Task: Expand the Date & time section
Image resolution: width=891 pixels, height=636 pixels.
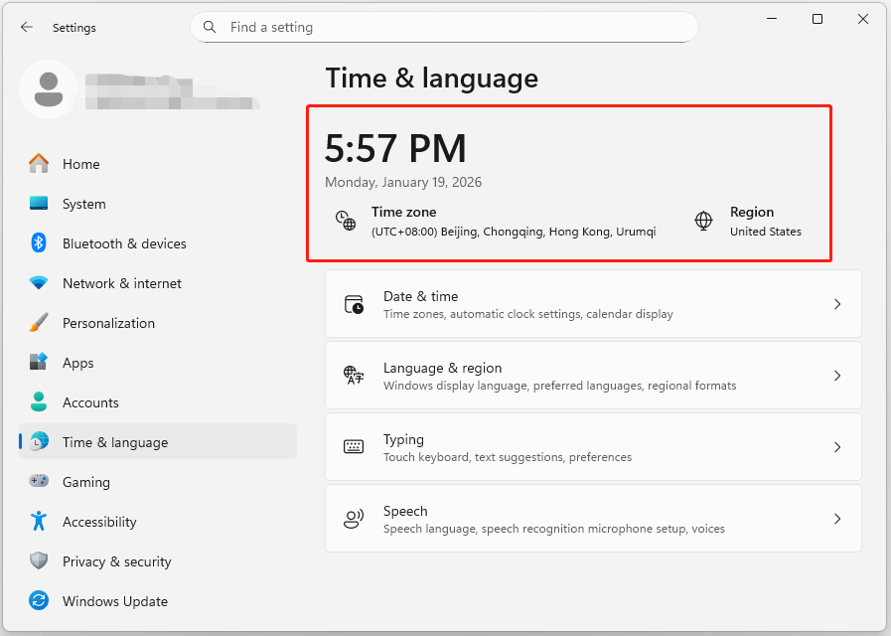Action: pos(836,304)
